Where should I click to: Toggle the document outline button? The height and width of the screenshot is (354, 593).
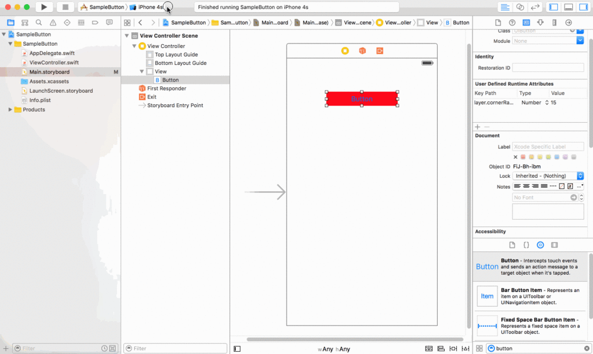pyautogui.click(x=237, y=349)
